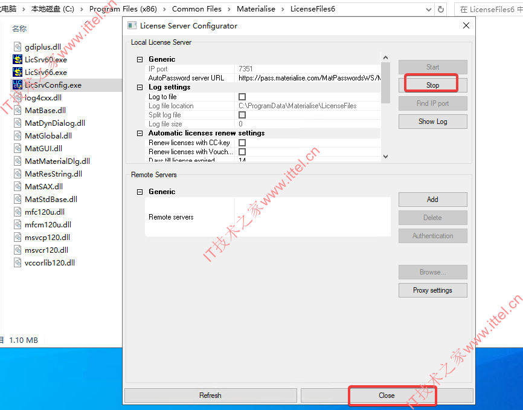The width and height of the screenshot is (523, 410).
Task: Click the LicSrv60.exe application icon
Action: click(18, 59)
